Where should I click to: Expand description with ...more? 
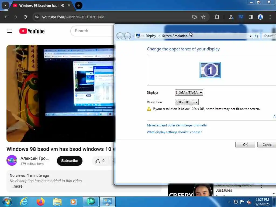coord(16,186)
